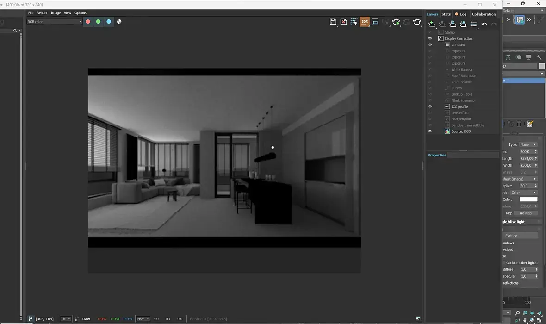Enable visibility of the Curves layer
The height and width of the screenshot is (324, 546).
[x=430, y=88]
